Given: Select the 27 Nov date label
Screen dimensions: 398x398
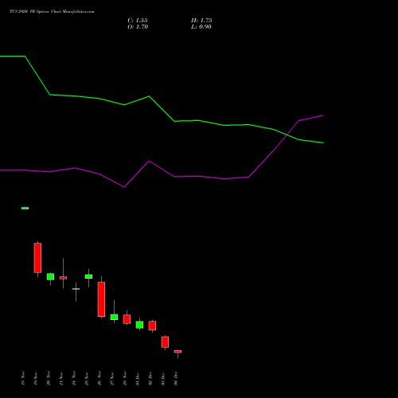Looking at the screenshot, I should point(112,378).
